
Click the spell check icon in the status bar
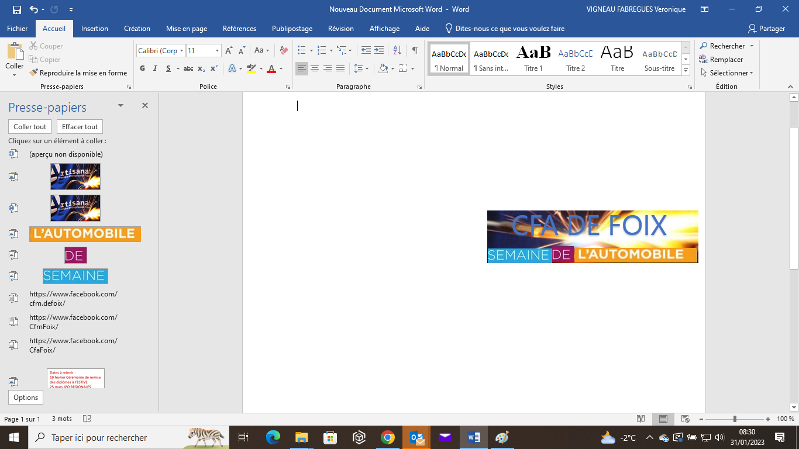(87, 419)
